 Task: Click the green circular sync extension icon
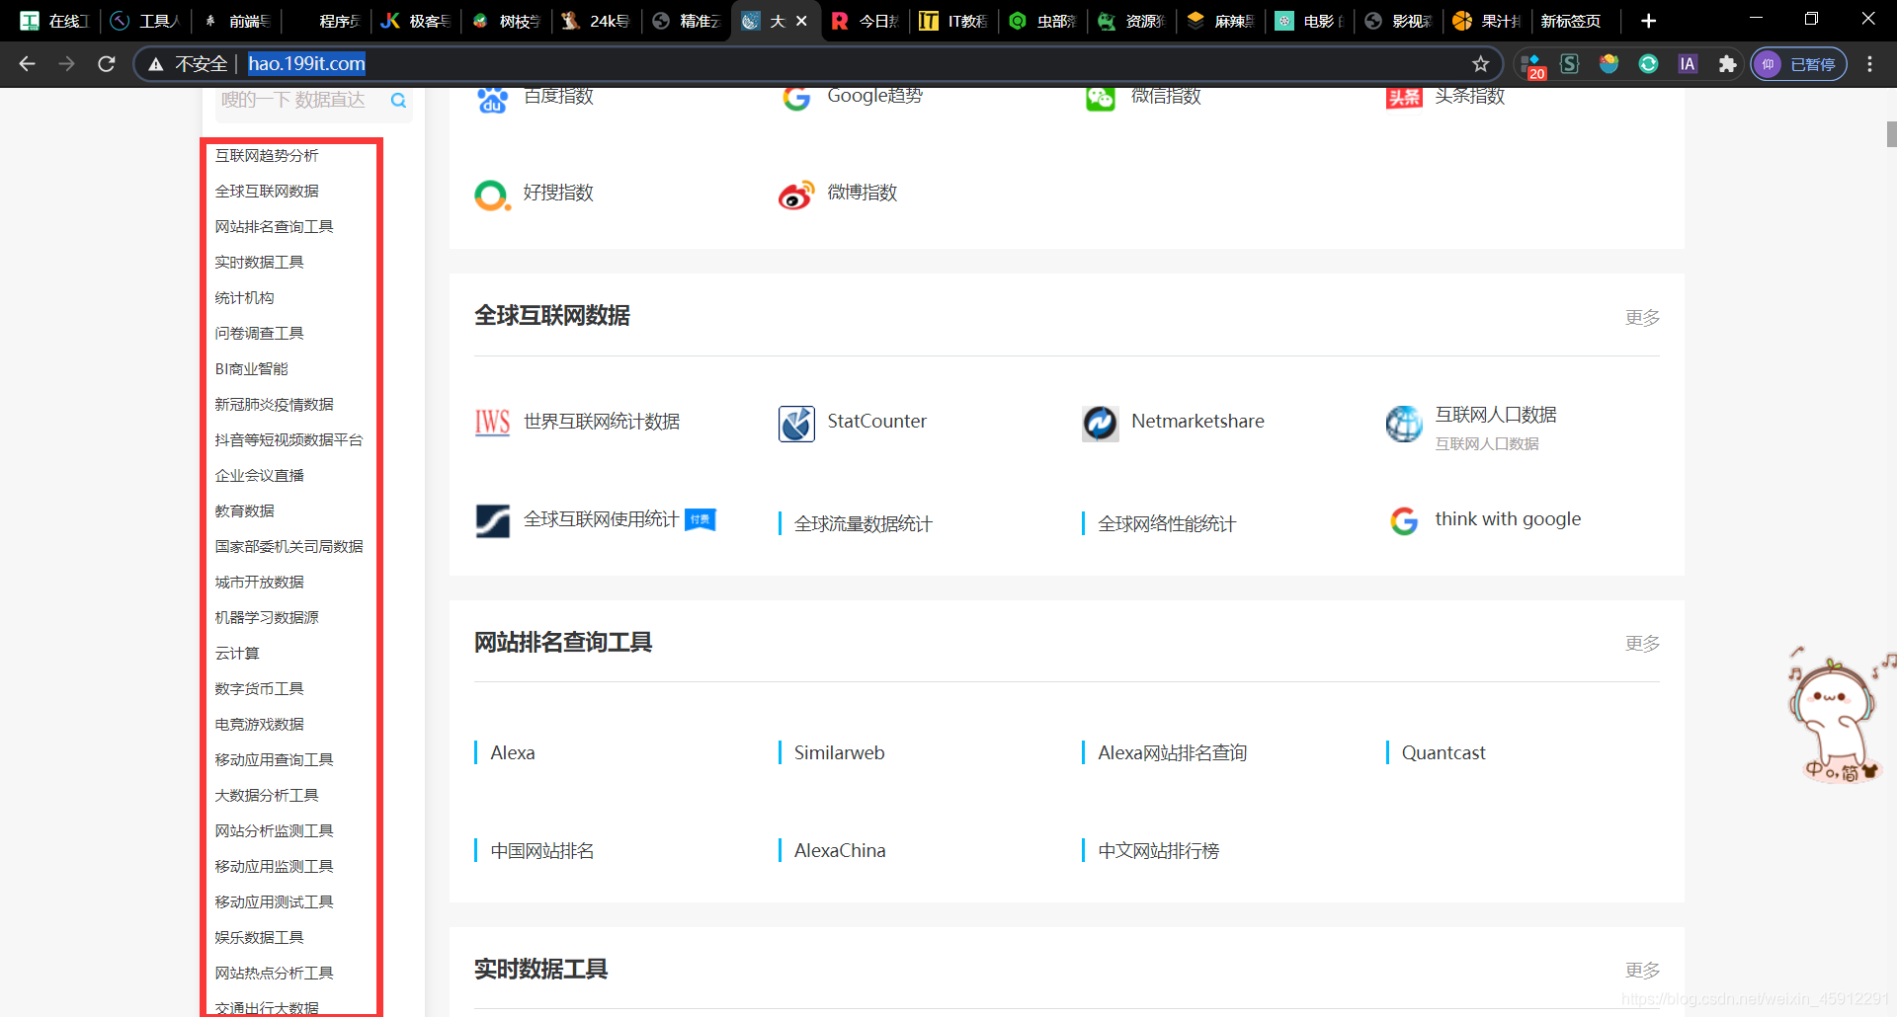coord(1648,64)
